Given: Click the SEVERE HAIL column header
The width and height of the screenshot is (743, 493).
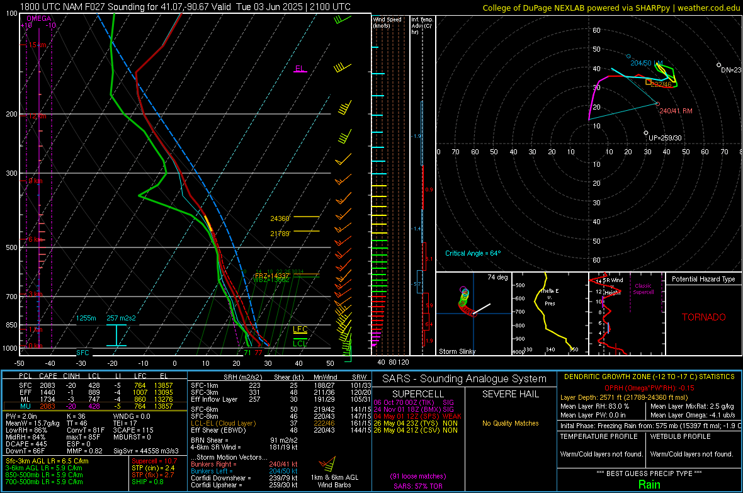Looking at the screenshot, I should tap(510, 394).
